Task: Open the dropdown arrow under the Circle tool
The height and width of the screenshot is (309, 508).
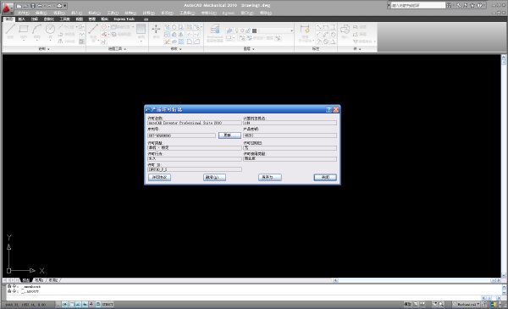Action: [x=50, y=40]
